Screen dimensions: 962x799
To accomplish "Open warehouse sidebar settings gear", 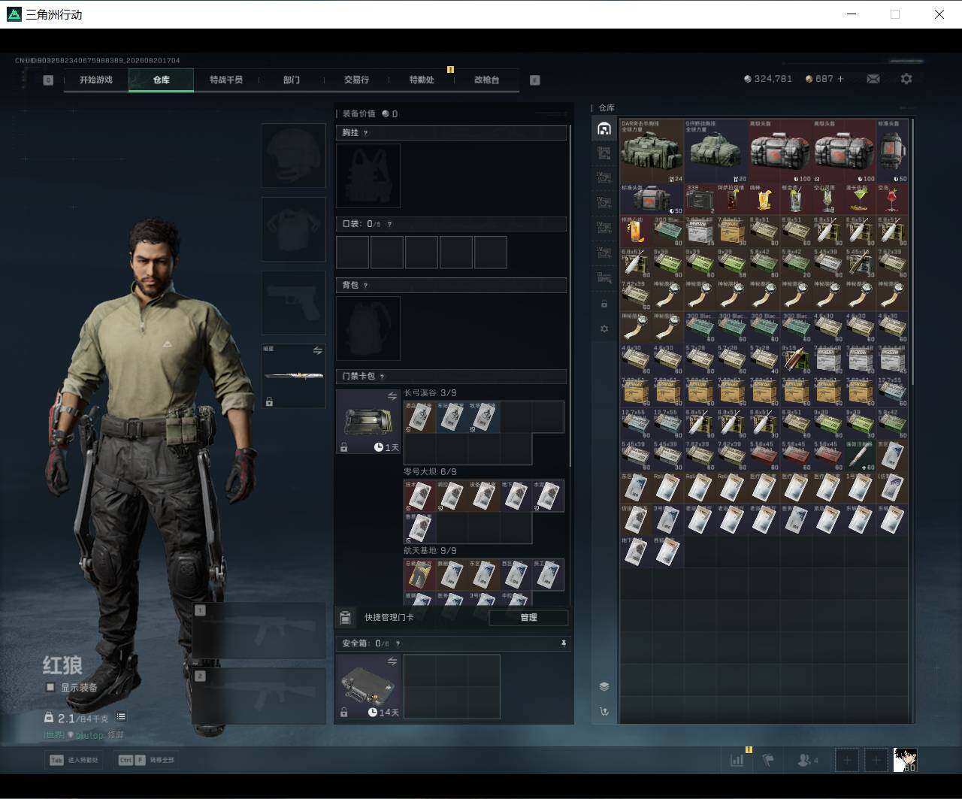I will pos(604,329).
